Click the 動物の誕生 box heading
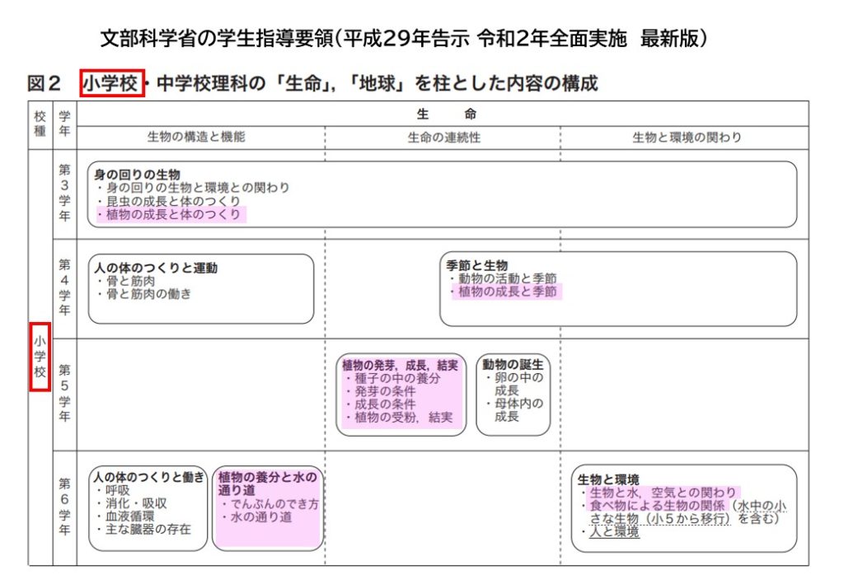844x584 pixels. tap(513, 365)
